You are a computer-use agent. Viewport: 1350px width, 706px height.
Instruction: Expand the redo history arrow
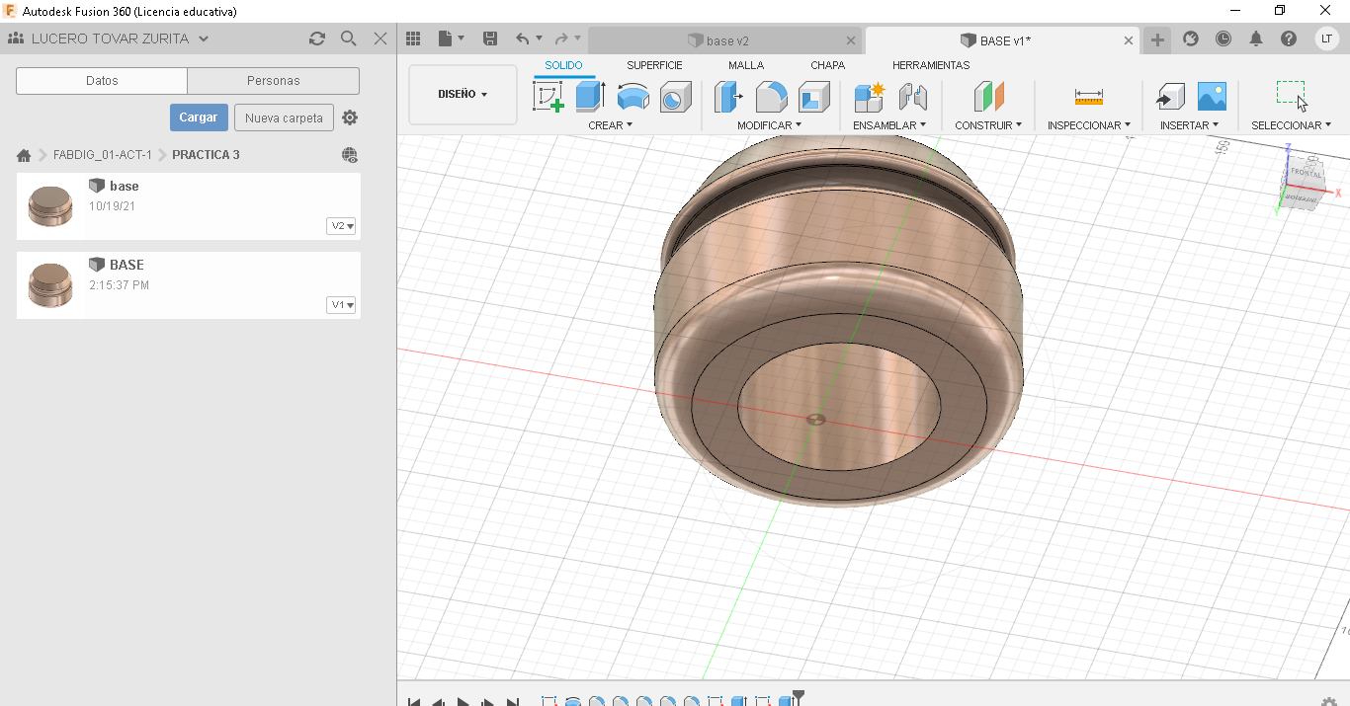(578, 39)
